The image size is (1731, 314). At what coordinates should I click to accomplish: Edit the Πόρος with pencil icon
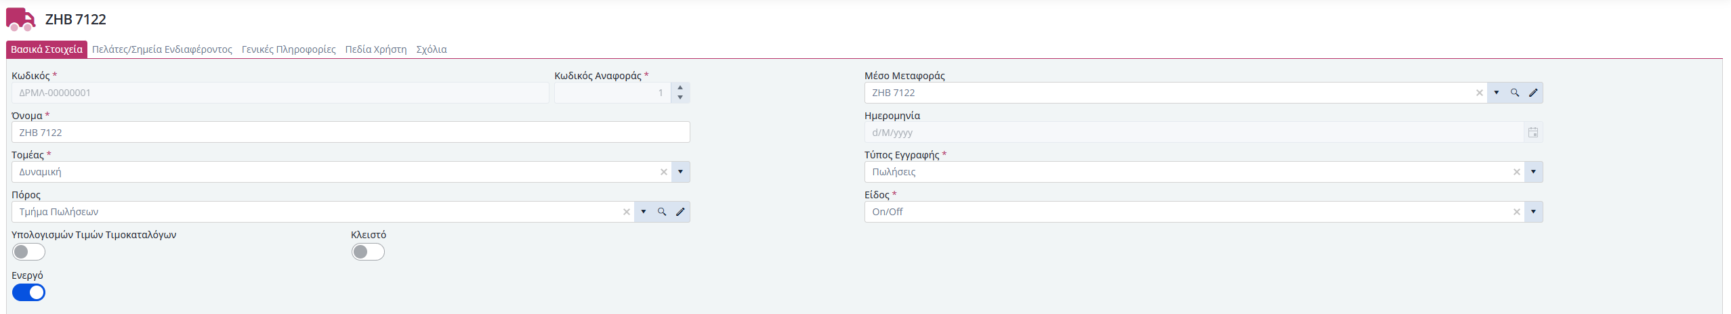pos(680,212)
